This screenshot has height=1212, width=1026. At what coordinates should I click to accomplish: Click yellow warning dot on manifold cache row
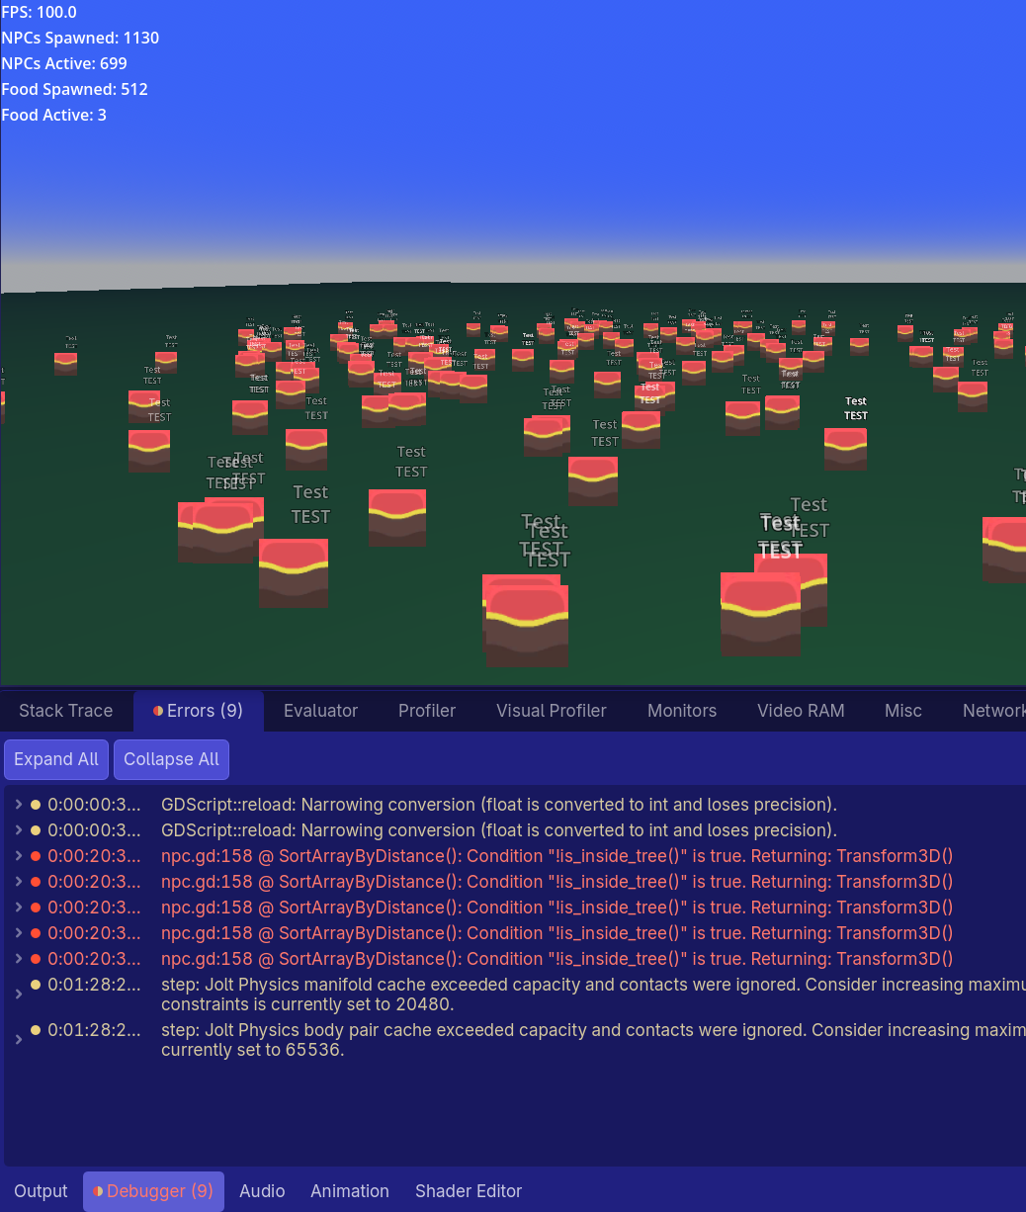tap(36, 985)
